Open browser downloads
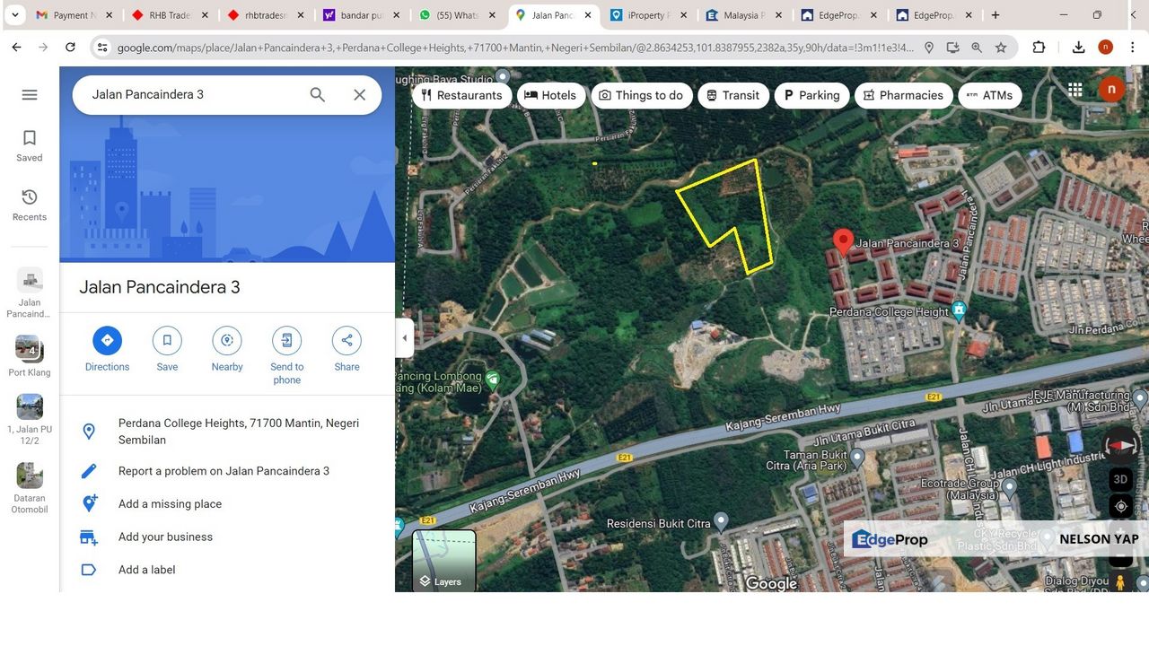This screenshot has width=1149, height=646. click(x=1078, y=48)
